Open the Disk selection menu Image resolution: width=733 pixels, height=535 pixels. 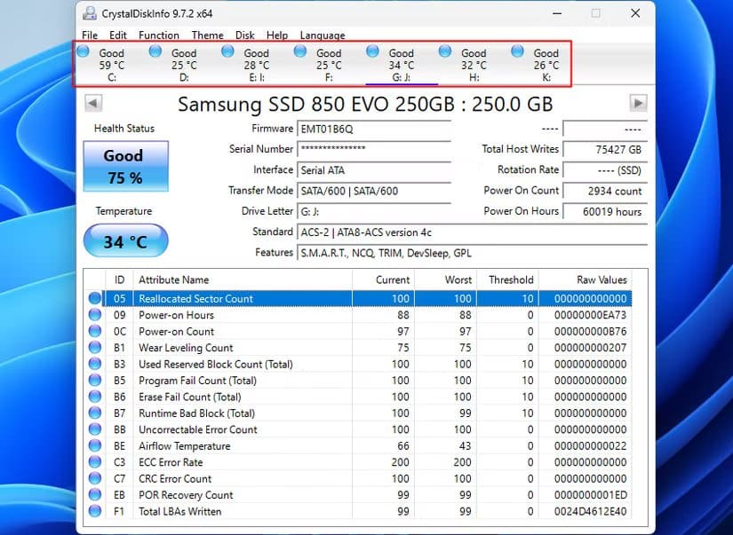pyautogui.click(x=245, y=35)
